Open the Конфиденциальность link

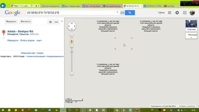click(55, 57)
